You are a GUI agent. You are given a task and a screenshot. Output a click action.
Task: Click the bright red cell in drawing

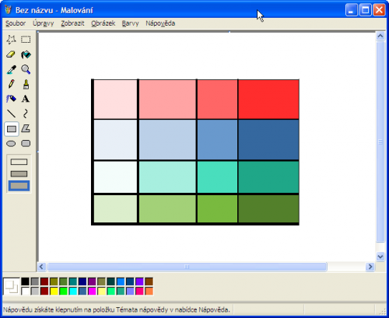[268, 100]
